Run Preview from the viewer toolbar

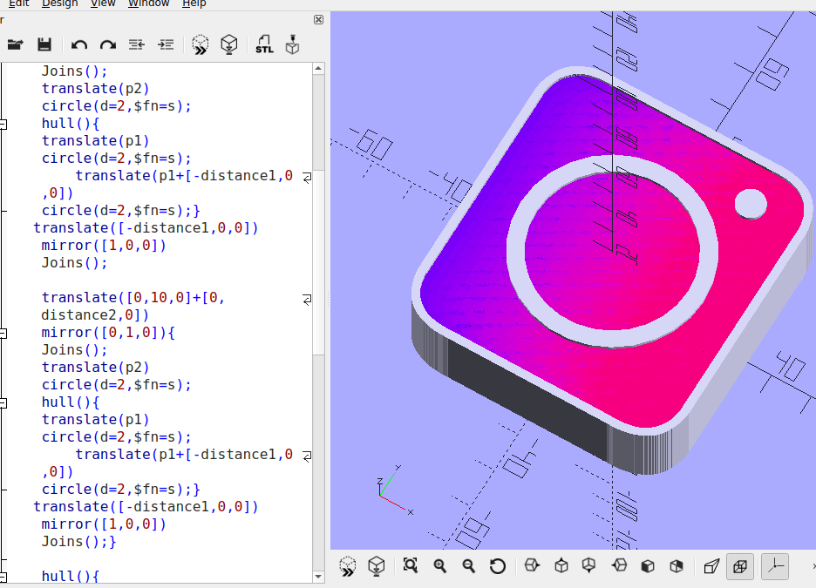tap(348, 566)
